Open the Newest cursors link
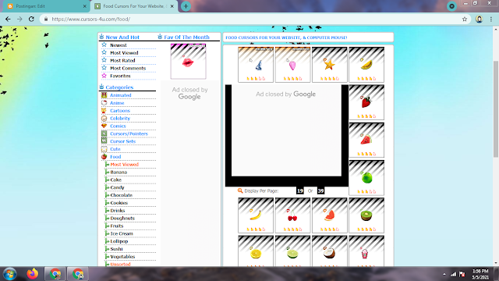The image size is (499, 281). click(119, 45)
